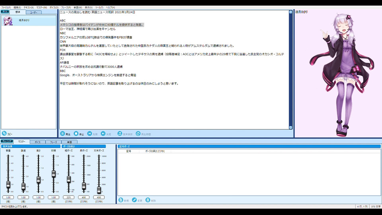Viewport: 382px width, 215px height.
Task: Open the テキスト(X) menu
Action: 29,8
